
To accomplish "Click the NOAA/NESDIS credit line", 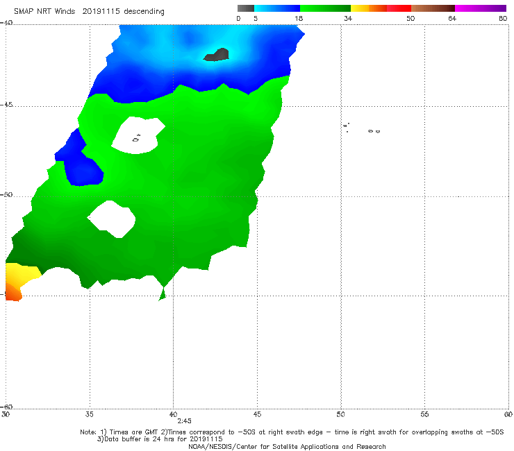I will point(287,446).
